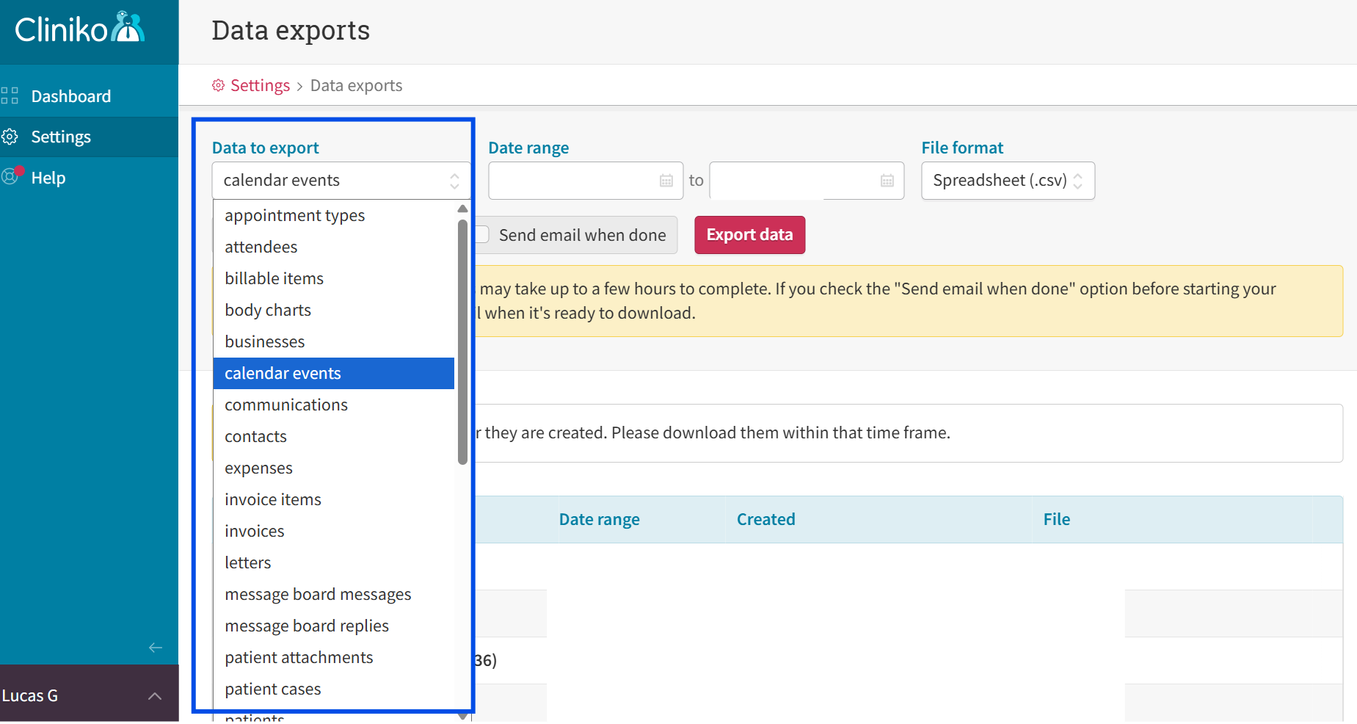Image resolution: width=1357 pixels, height=724 pixels.
Task: Select patient attachments option
Action: coord(334,658)
